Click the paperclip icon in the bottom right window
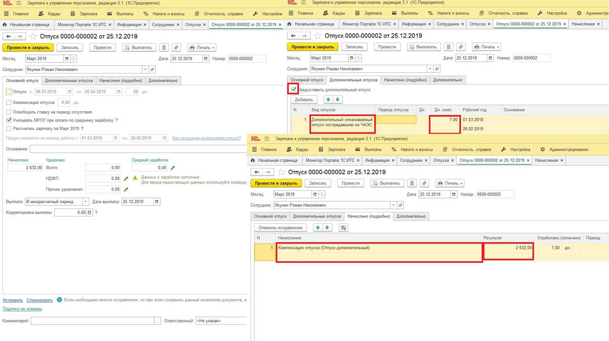This screenshot has width=609, height=341. 424,183
